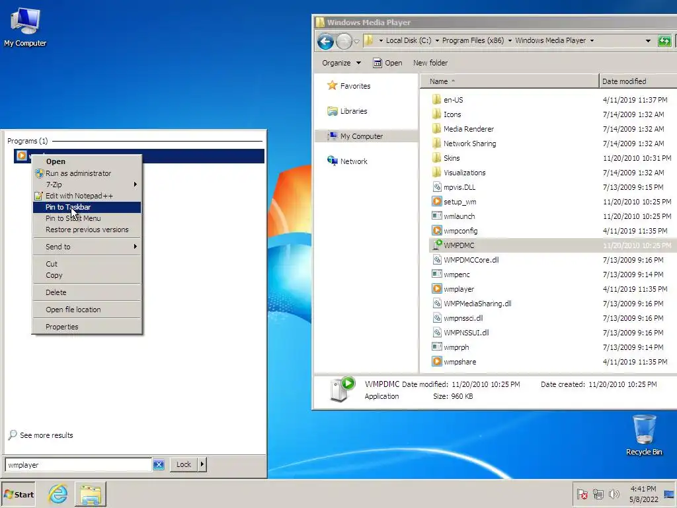Launch Internet Explorer from the taskbar
The image size is (677, 508).
pos(58,493)
